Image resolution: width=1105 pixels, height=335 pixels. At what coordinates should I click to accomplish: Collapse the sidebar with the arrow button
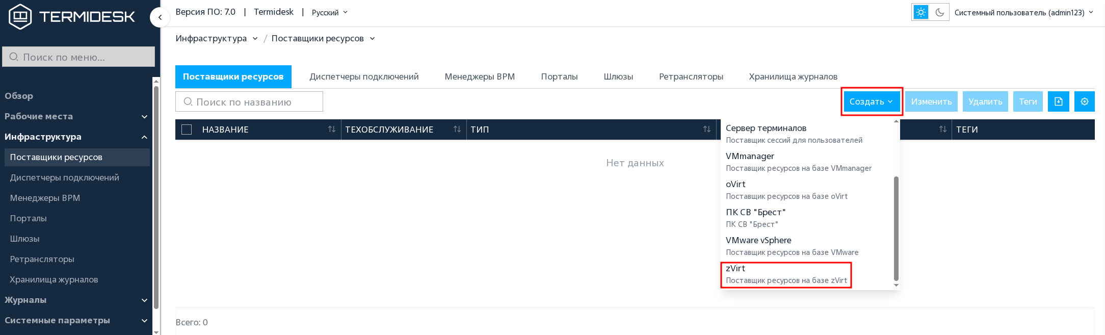160,17
